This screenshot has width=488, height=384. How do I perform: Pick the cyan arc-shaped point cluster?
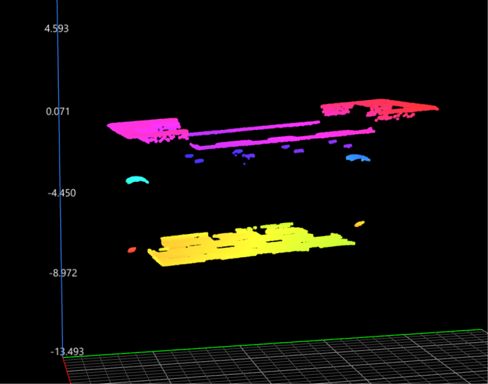click(x=137, y=180)
